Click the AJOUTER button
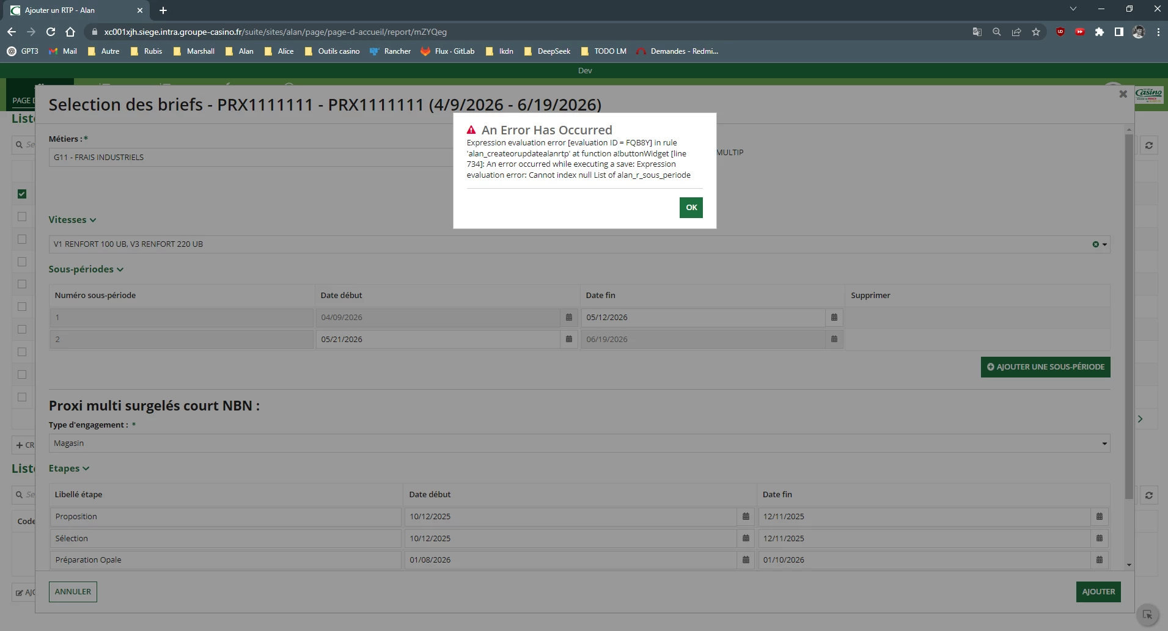1168x631 pixels. click(1098, 592)
